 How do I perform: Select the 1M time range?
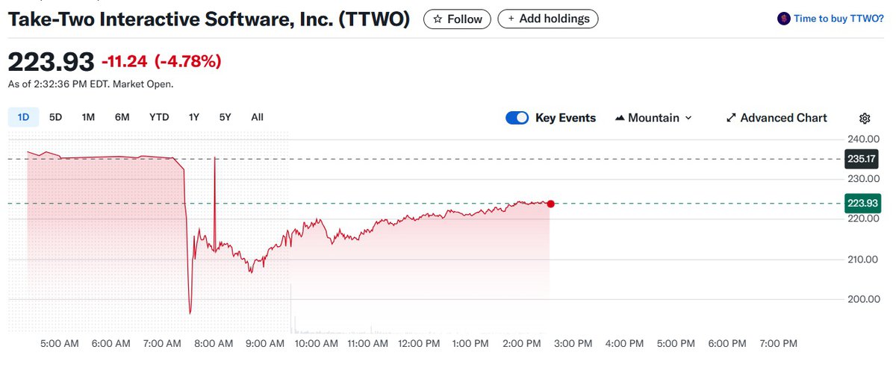pos(88,117)
